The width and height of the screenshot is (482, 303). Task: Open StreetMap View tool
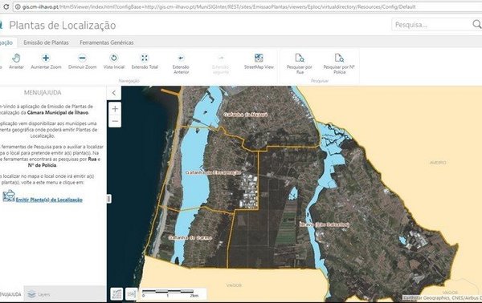(259, 62)
